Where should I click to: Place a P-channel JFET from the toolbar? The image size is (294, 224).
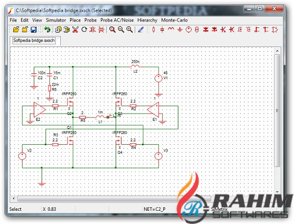pyautogui.click(x=266, y=29)
